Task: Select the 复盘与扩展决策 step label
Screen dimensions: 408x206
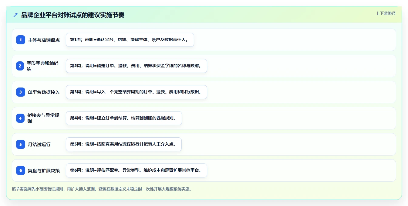Action: tap(44, 170)
